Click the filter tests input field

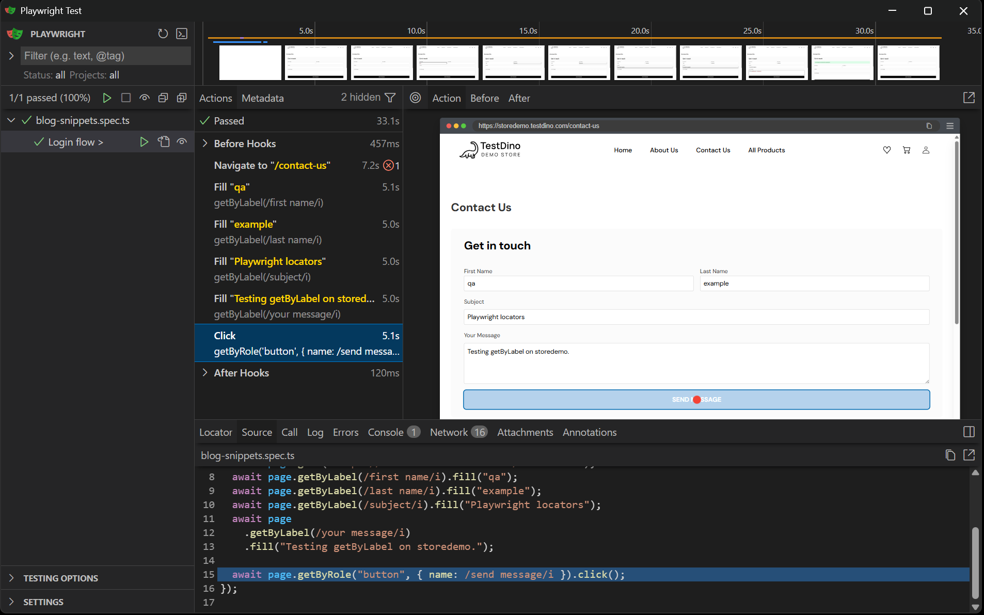pos(105,56)
